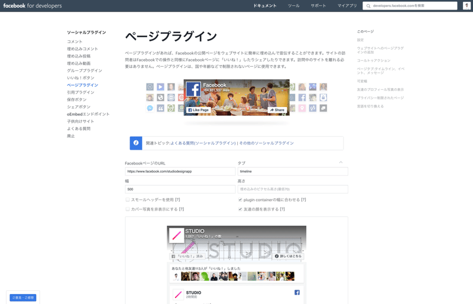Open 保存ボタン sidebar link

coord(77,99)
